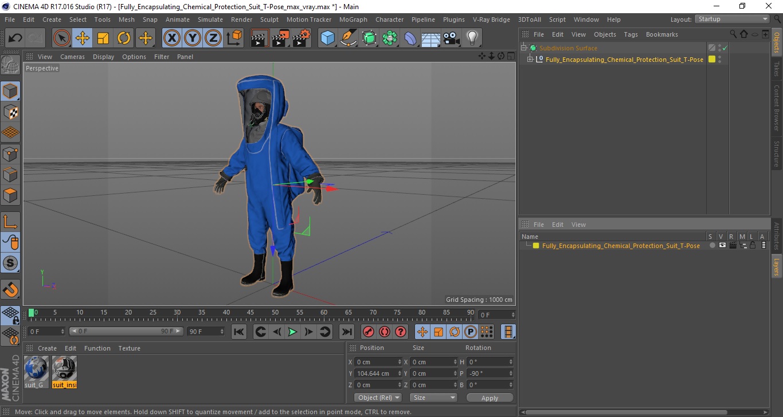Screen dimensions: 783x417
Task: Switch to the Takes side tab
Action: [x=777, y=69]
